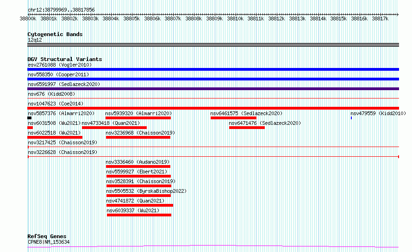Select the red nsv6039337 bar

[x=139, y=215]
